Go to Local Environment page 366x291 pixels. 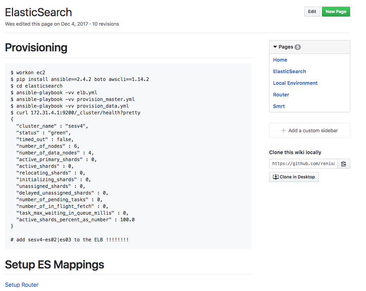[x=295, y=83]
